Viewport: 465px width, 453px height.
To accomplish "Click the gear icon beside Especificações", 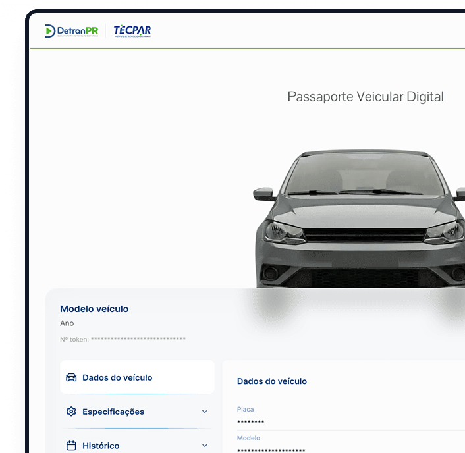I will [71, 412].
